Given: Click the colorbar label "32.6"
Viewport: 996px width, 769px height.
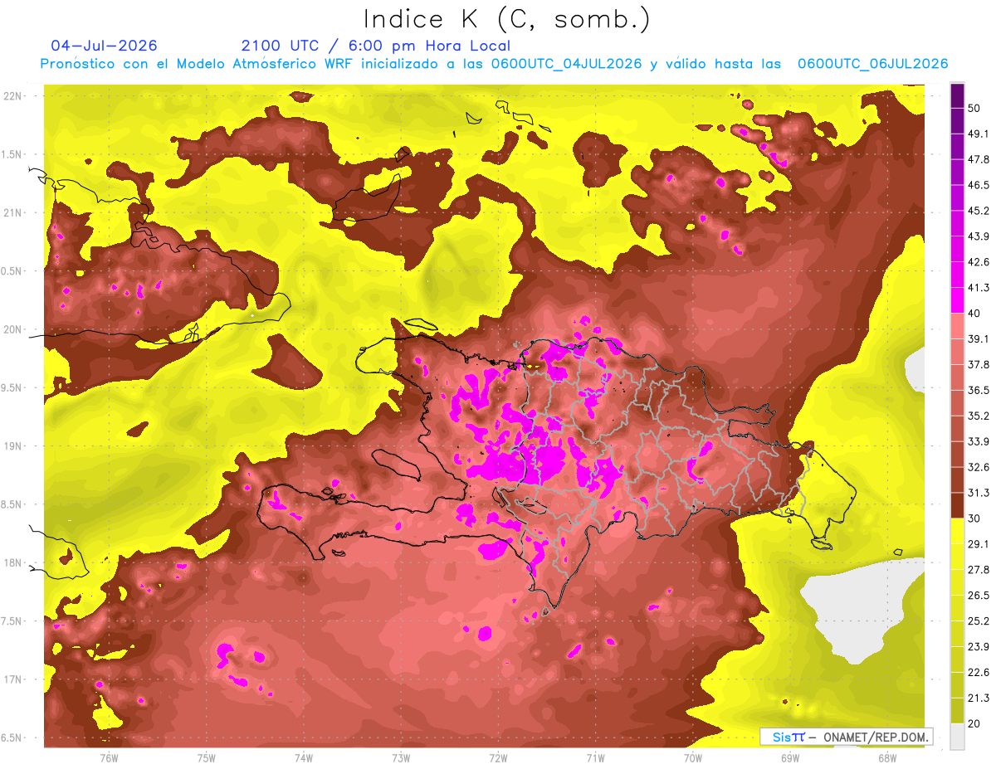Looking at the screenshot, I should (x=979, y=467).
